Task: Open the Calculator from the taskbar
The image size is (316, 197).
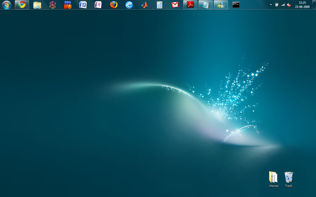Action: click(160, 5)
